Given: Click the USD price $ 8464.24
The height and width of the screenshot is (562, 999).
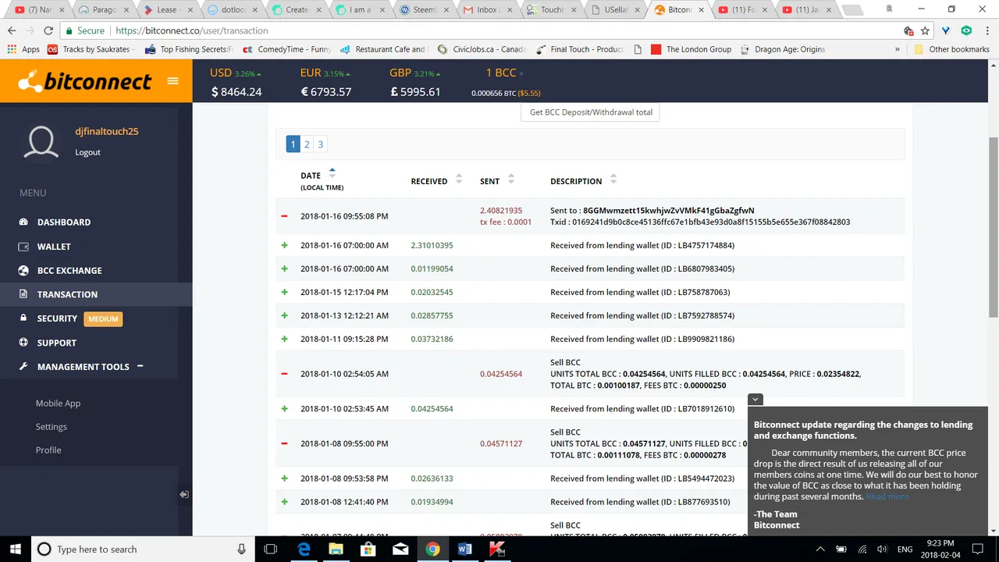Looking at the screenshot, I should [236, 91].
